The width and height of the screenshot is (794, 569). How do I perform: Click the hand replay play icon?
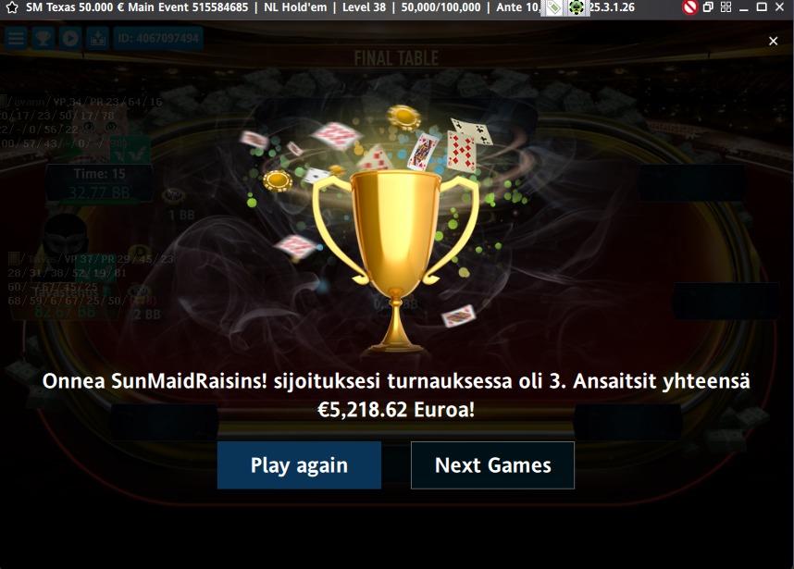click(70, 39)
